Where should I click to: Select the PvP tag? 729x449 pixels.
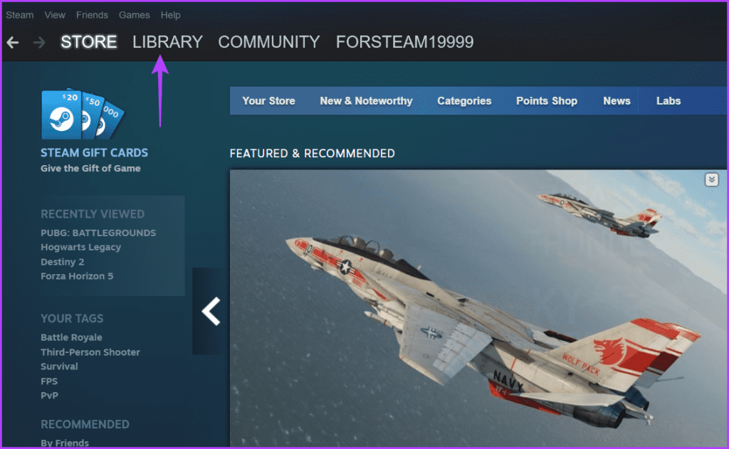(x=49, y=396)
